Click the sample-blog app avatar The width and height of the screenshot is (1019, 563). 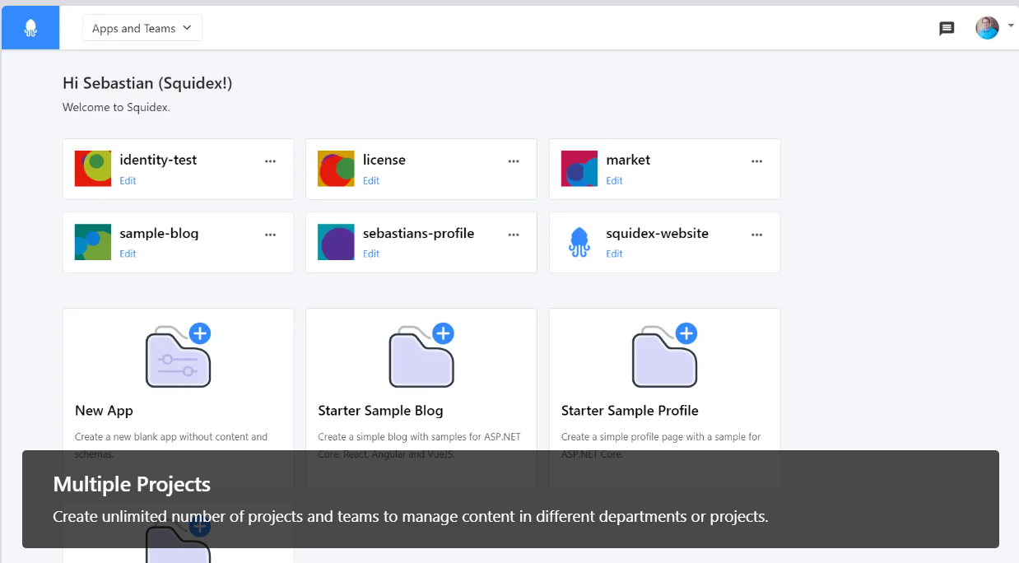(x=93, y=242)
